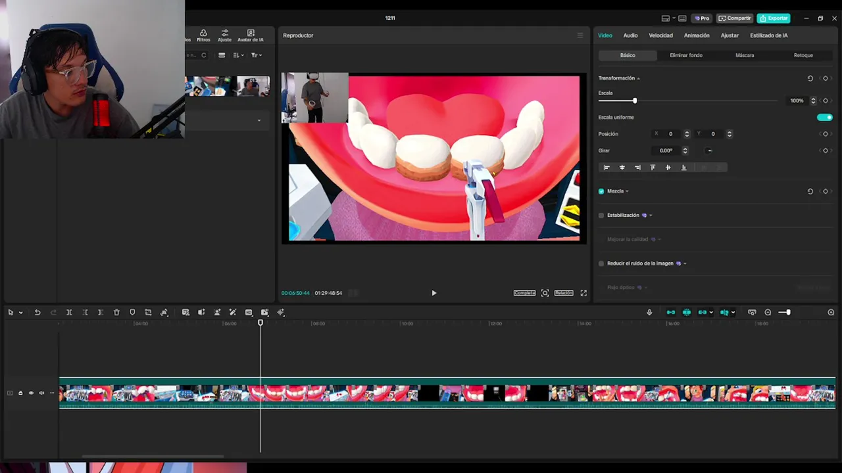842x473 pixels.
Task: Open the Reproductor panel menu icon
Action: 580,35
